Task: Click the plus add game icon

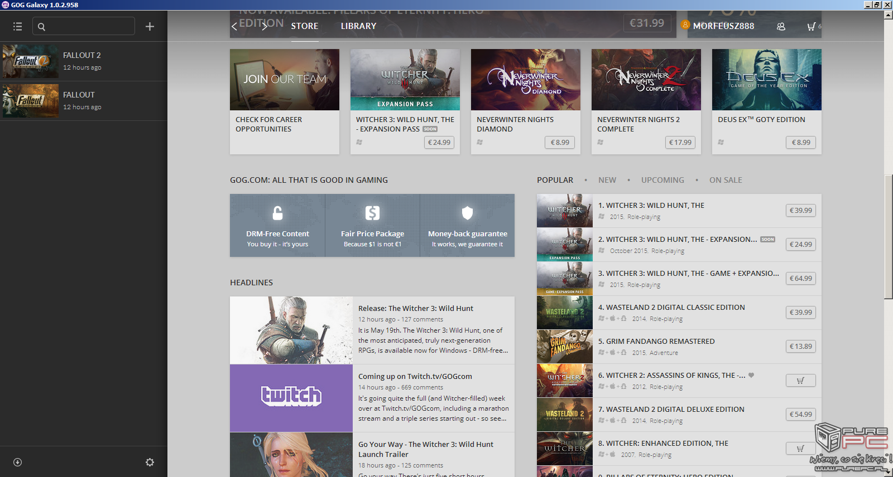Action: pos(150,26)
